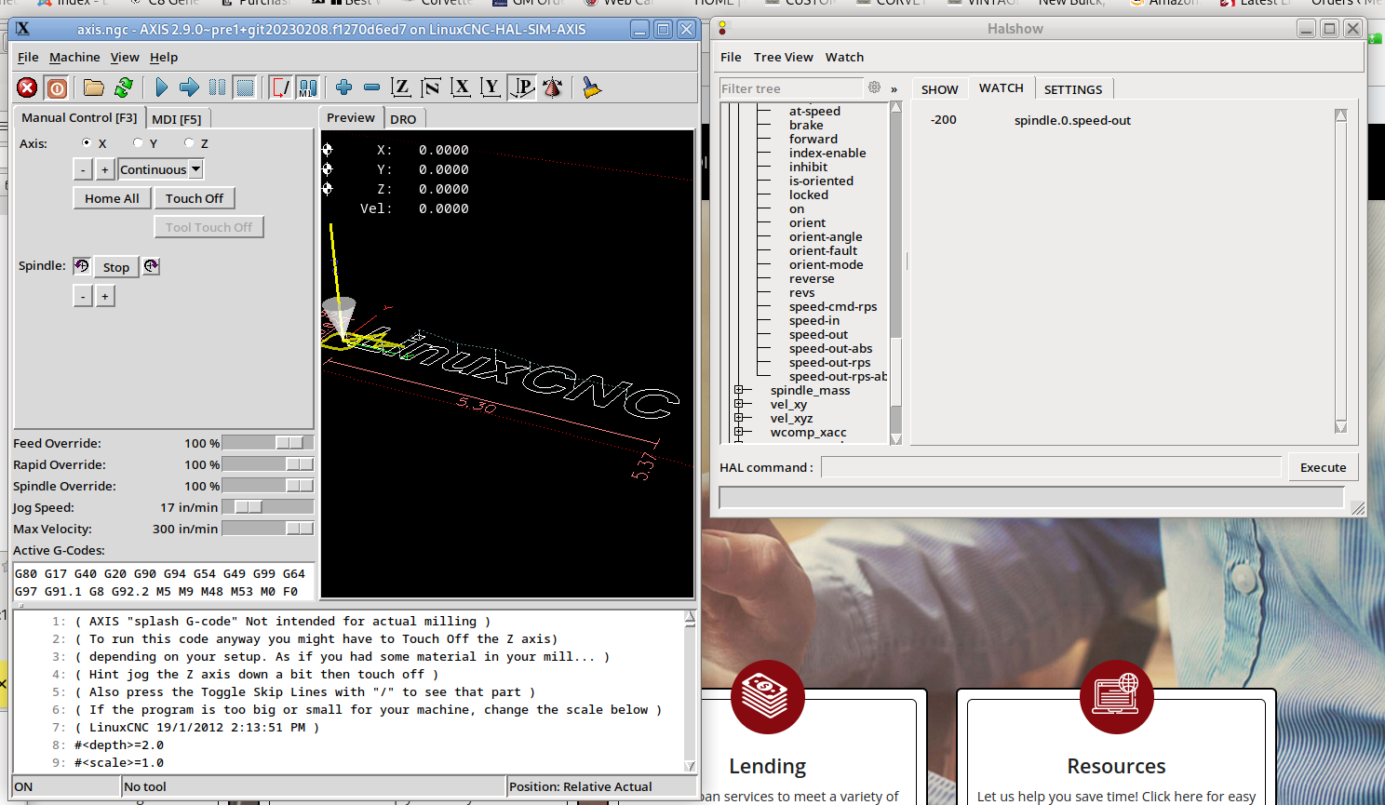Adjust the Max Velocity slider
The width and height of the screenshot is (1385, 805).
pyautogui.click(x=268, y=529)
